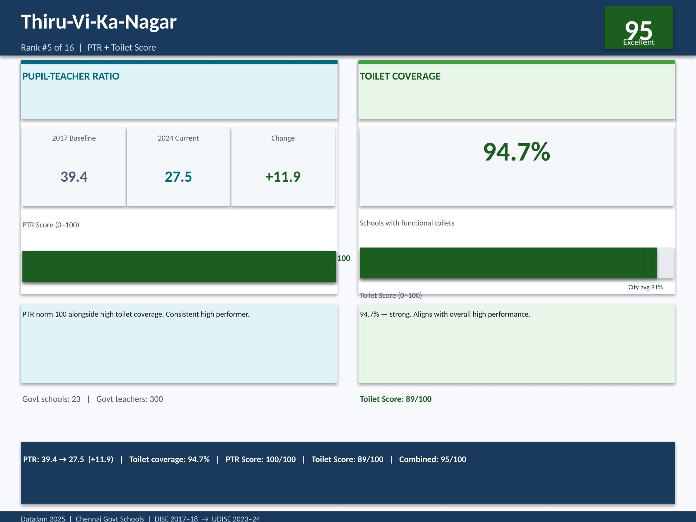
Task: Click the PUPIL-TEACHER RATIO section header
Action: tap(71, 76)
